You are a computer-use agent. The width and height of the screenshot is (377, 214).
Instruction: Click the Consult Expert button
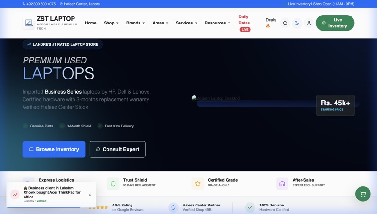[x=117, y=149]
